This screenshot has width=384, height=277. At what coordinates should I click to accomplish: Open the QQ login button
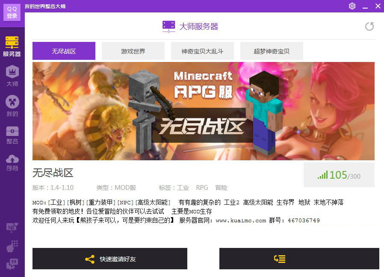(12, 12)
